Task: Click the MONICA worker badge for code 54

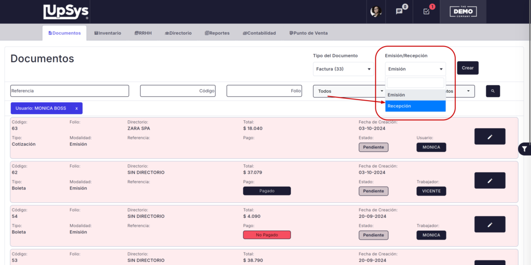Action: pyautogui.click(x=431, y=235)
